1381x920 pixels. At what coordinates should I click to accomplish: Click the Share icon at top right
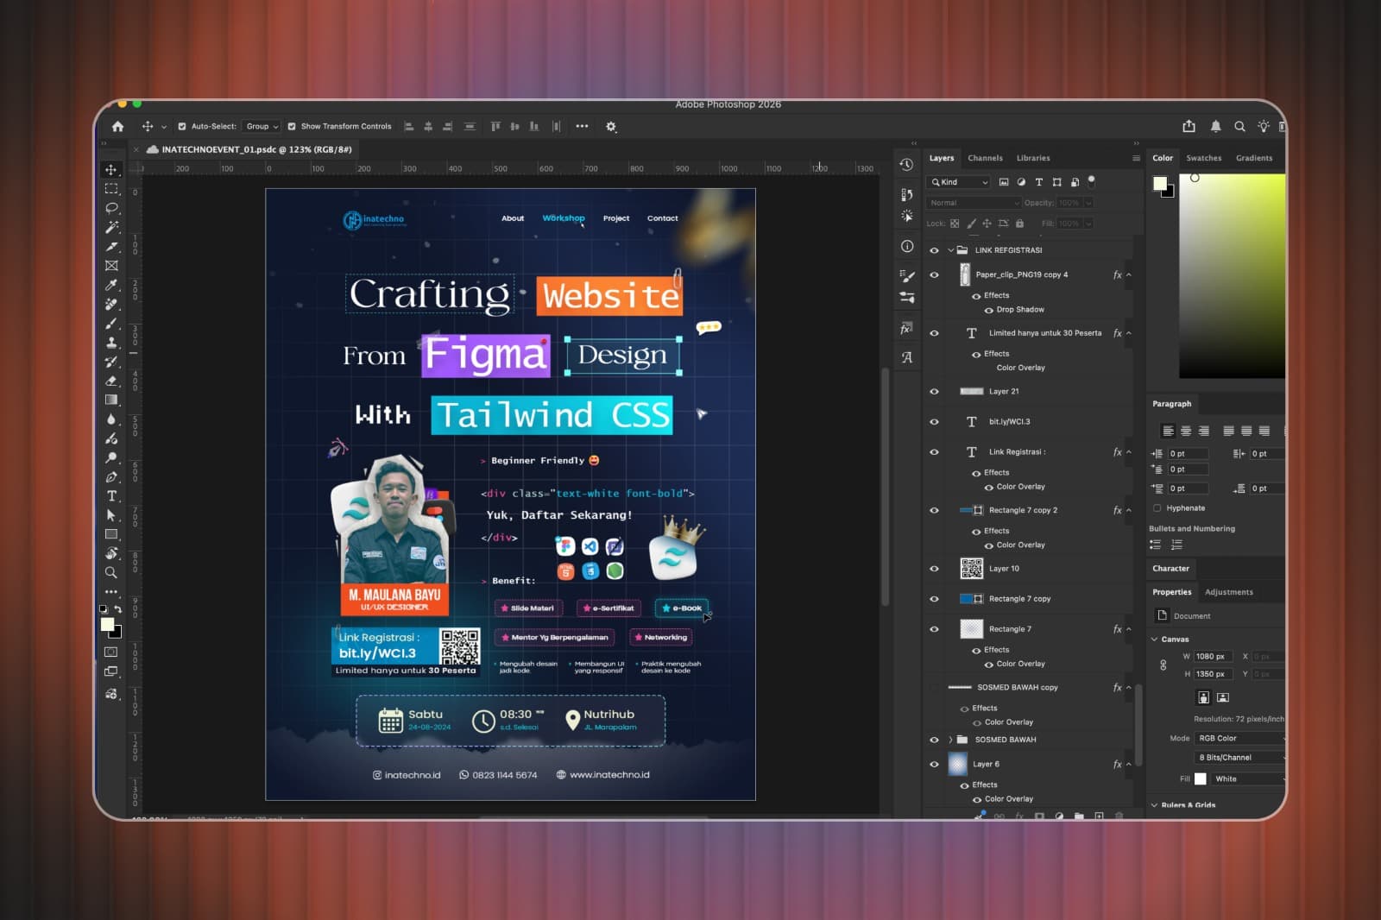(x=1189, y=126)
